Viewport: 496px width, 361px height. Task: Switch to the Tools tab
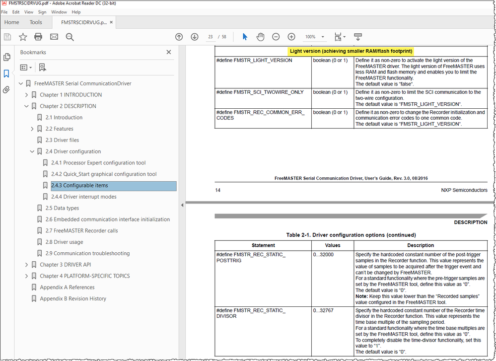(36, 22)
